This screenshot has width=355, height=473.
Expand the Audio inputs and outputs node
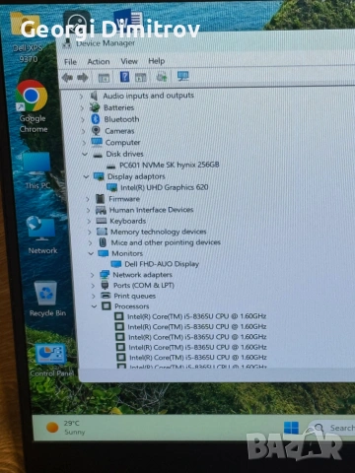[x=81, y=97]
